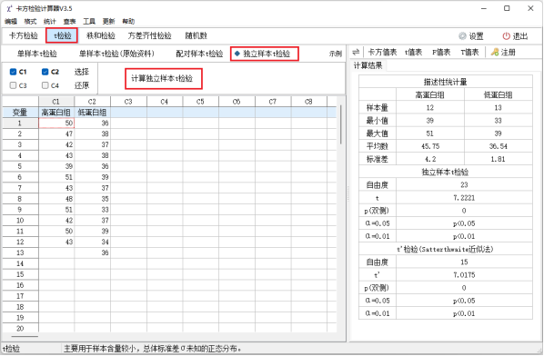This screenshot has height=356, width=544.
Task: Click the horizontal scrollbar below the data grid
Action: click(25, 336)
